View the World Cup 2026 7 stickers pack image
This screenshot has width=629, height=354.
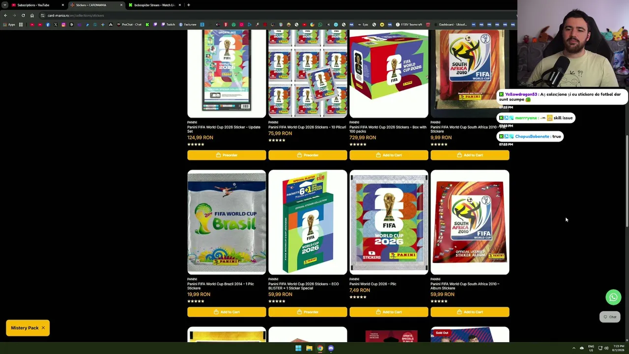(389, 222)
